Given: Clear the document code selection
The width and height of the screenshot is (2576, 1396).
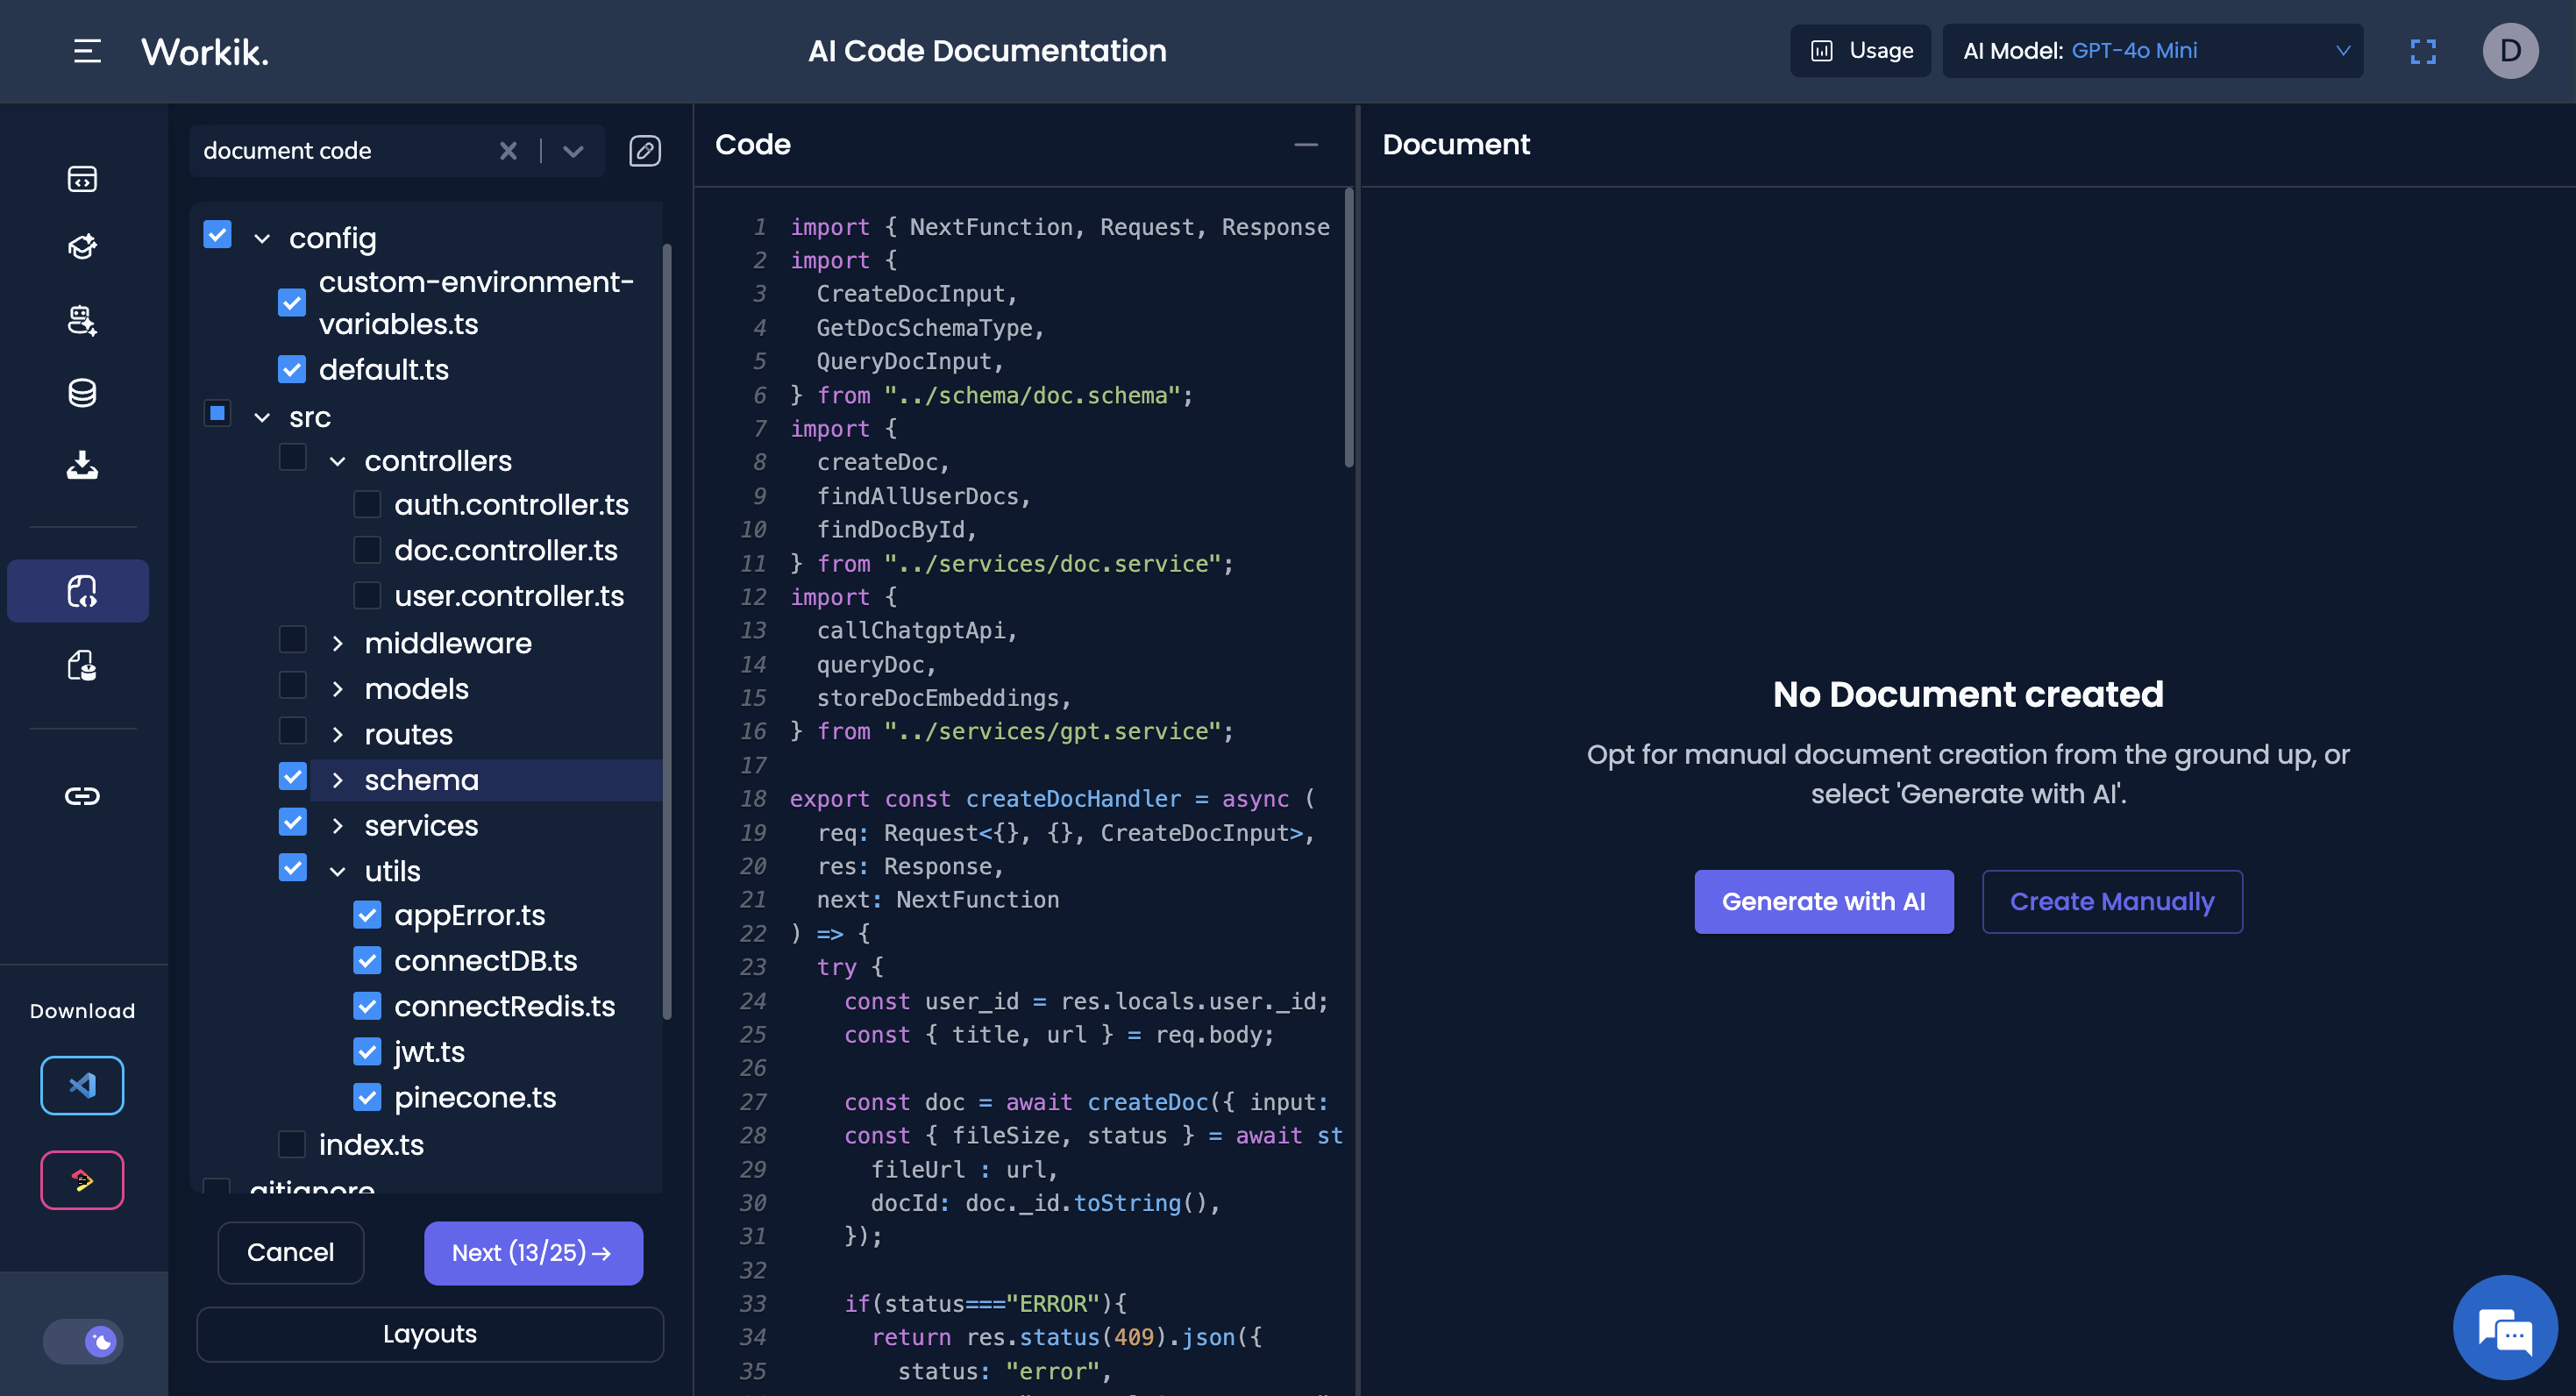Looking at the screenshot, I should 508,151.
